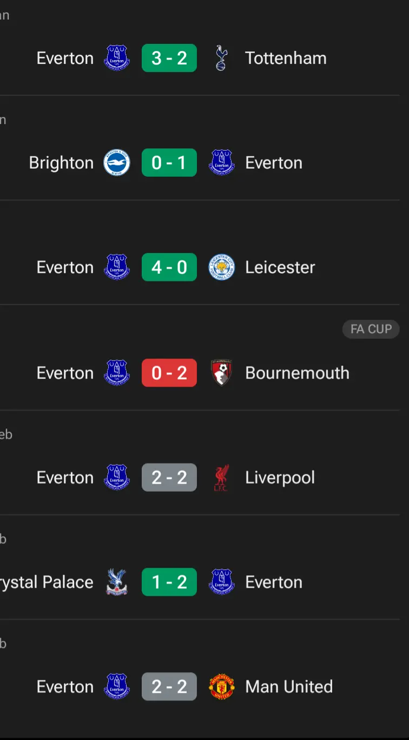
Task: Select the Tottenham team name
Action: coord(286,58)
